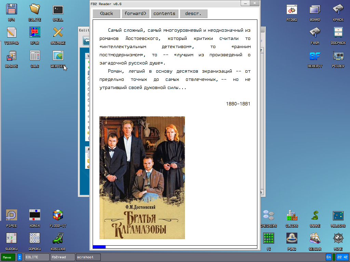Viewport: 350px width, 262px height.
Task: Switch to scrshoot in the taskbar
Action: point(88,257)
